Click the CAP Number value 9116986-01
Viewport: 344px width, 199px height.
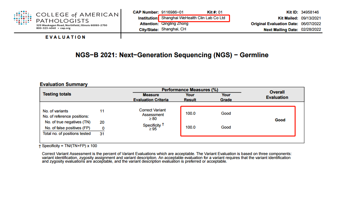(172, 12)
